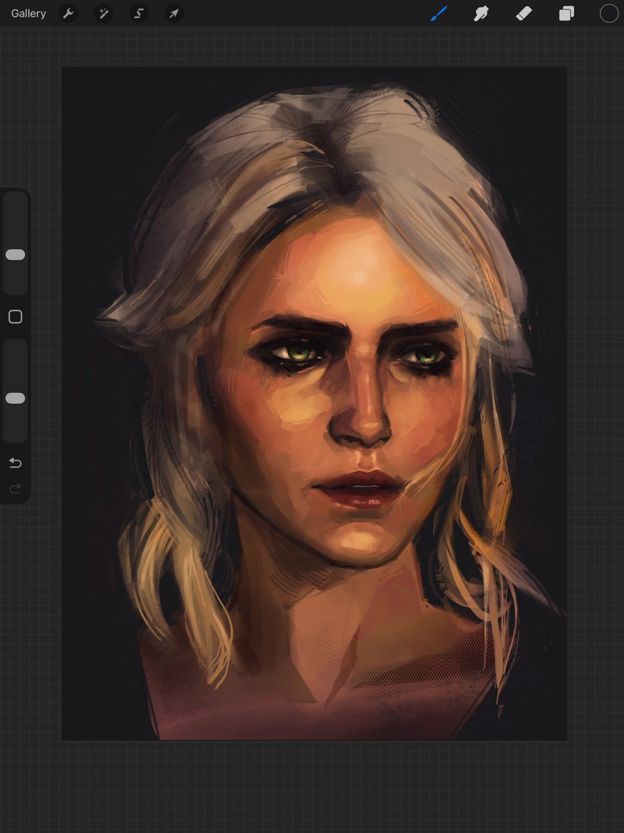Tap the square Modify button in sidebar
The height and width of the screenshot is (833, 624).
(15, 317)
